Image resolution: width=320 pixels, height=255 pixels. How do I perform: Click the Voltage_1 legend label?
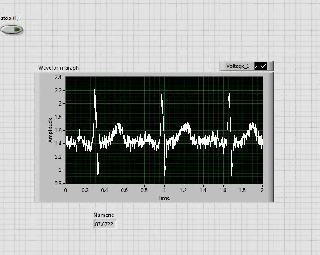[238, 66]
